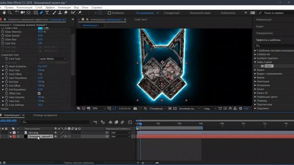This screenshot has width=294, height=165.
Task: Enable motion blur timeline button
Action: (123, 122)
